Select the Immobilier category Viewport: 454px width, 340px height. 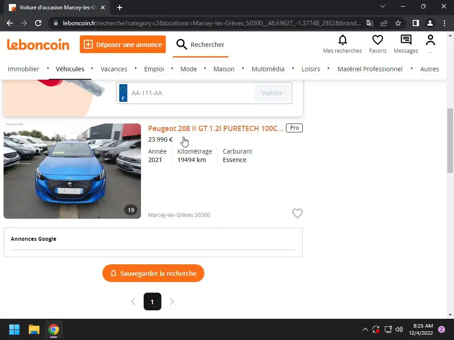coord(23,69)
